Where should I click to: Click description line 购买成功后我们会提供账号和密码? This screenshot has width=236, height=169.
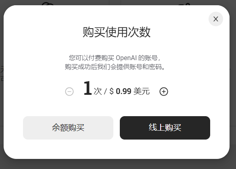[115, 67]
